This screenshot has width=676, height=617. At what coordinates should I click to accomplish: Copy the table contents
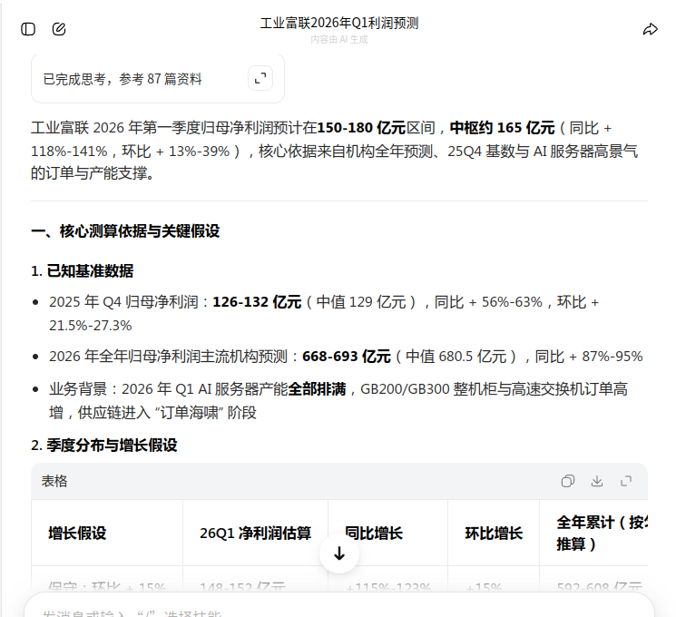coord(568,481)
